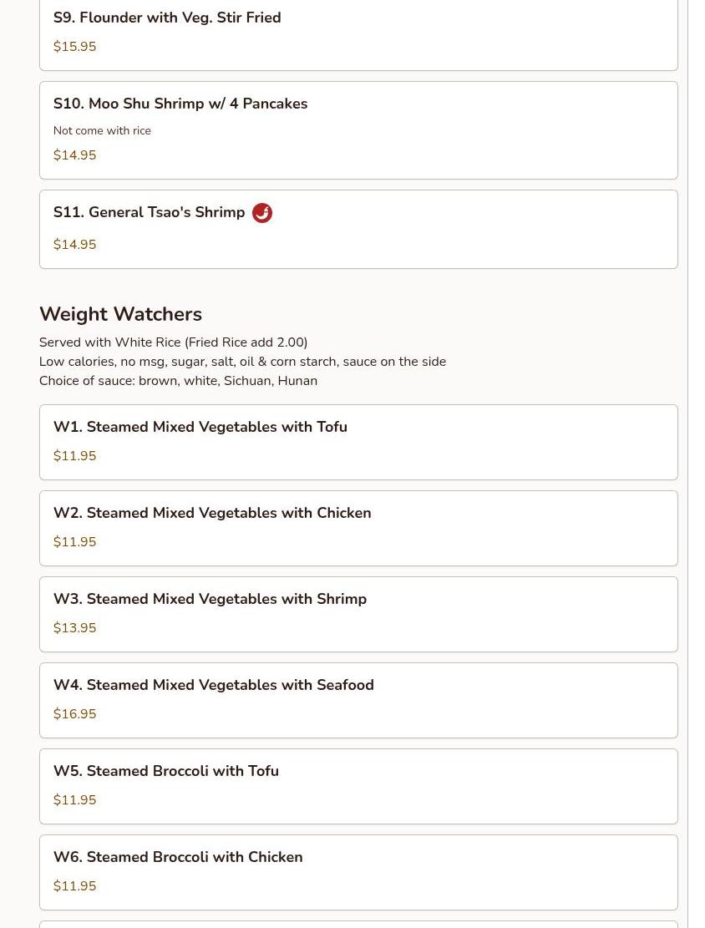
Task: Click the spicy chili pepper icon
Action: tap(262, 213)
